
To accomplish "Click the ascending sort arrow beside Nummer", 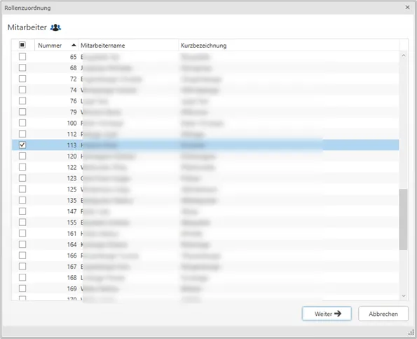I will [74, 45].
